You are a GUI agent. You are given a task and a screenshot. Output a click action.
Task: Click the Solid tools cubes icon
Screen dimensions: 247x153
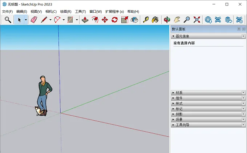pos(134,20)
